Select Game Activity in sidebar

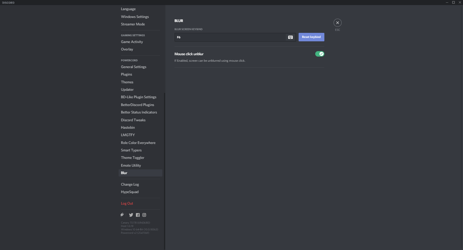click(x=140, y=42)
